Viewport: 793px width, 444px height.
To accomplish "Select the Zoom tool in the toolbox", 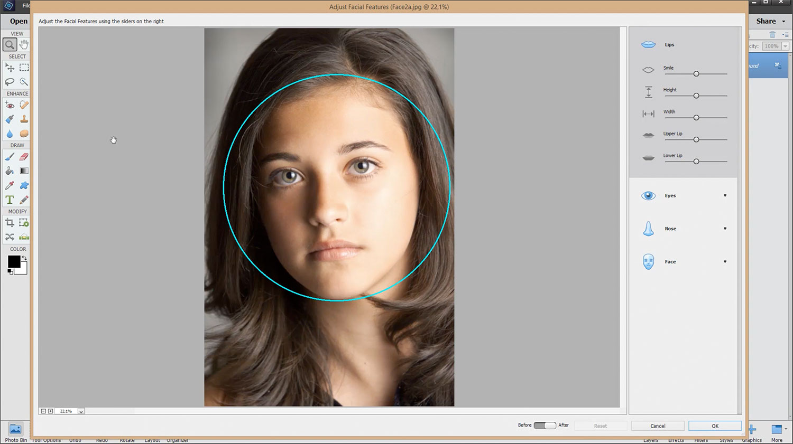I will pos(10,45).
